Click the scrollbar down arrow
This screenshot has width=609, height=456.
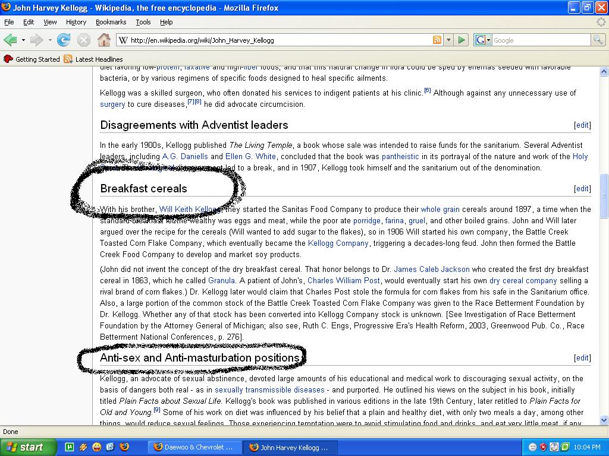click(x=604, y=420)
